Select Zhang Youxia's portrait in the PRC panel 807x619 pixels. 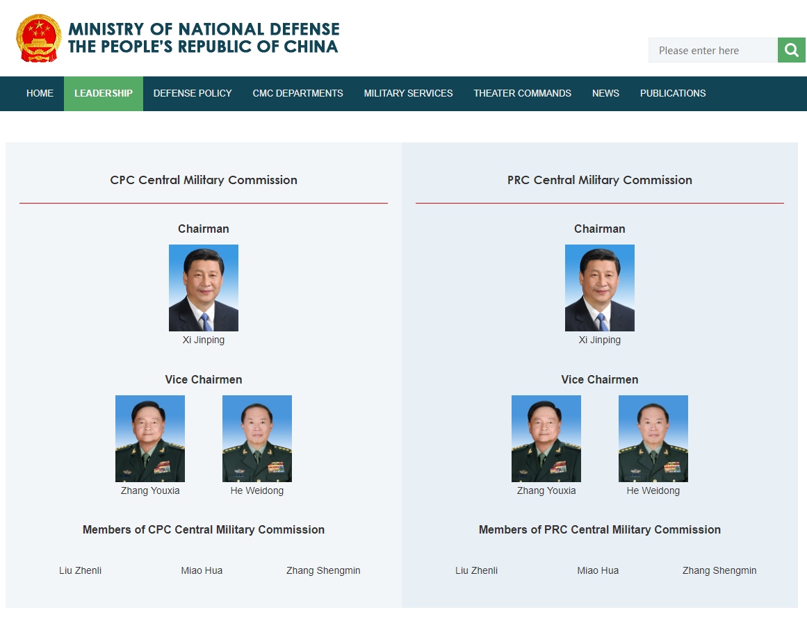tap(546, 438)
